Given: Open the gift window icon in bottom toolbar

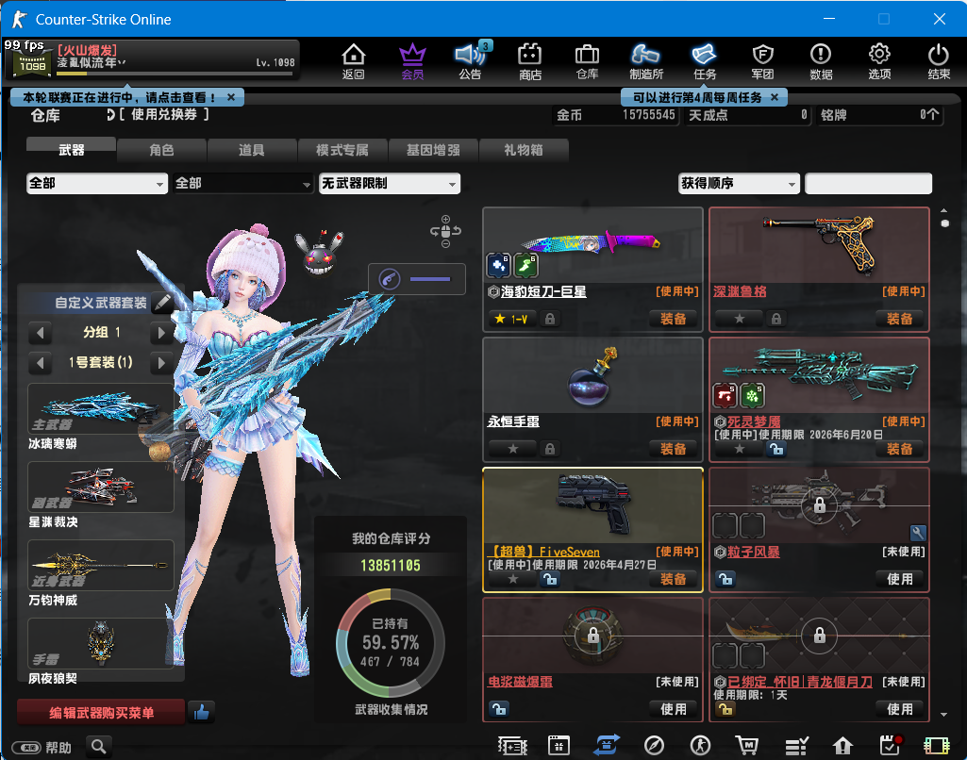Looking at the screenshot, I should [x=559, y=746].
